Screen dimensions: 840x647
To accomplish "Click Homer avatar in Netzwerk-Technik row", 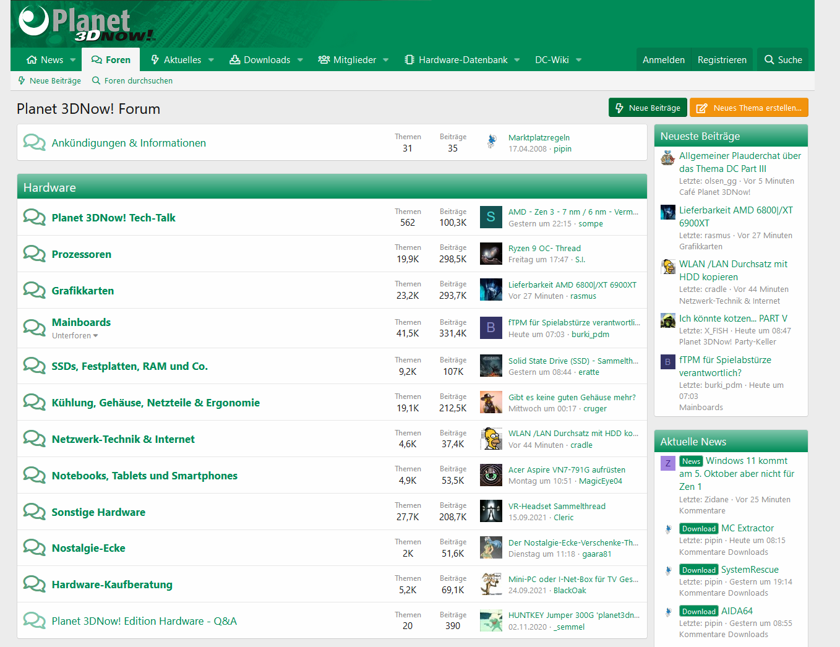I will coord(491,439).
